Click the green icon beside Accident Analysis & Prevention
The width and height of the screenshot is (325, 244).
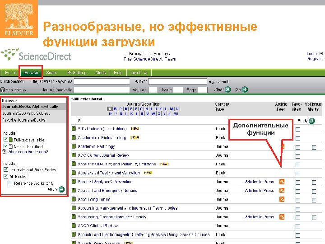[x=74, y=181]
